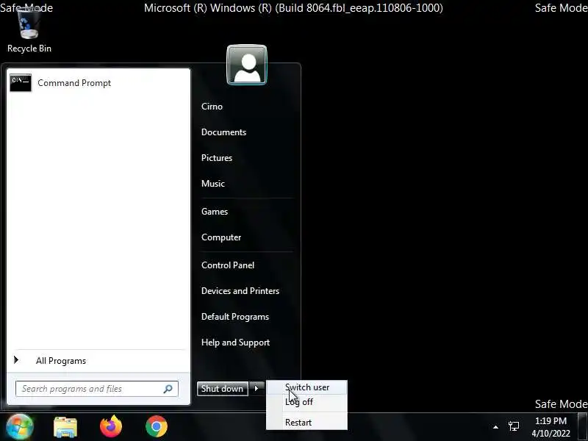This screenshot has height=441, width=588.
Task: Open Control Panel
Action: pos(228,265)
